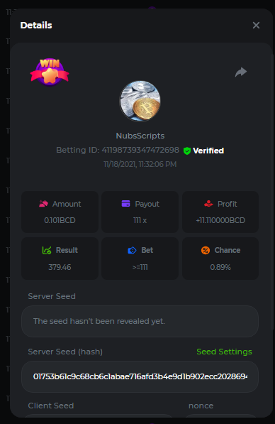Screen dimensions: 275x424
Task: Click the WIN badge icon
Action: [50, 72]
